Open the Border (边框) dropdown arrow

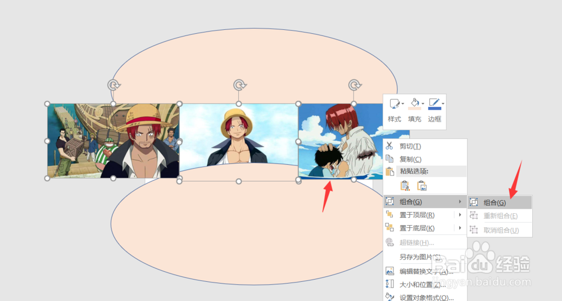(x=443, y=104)
